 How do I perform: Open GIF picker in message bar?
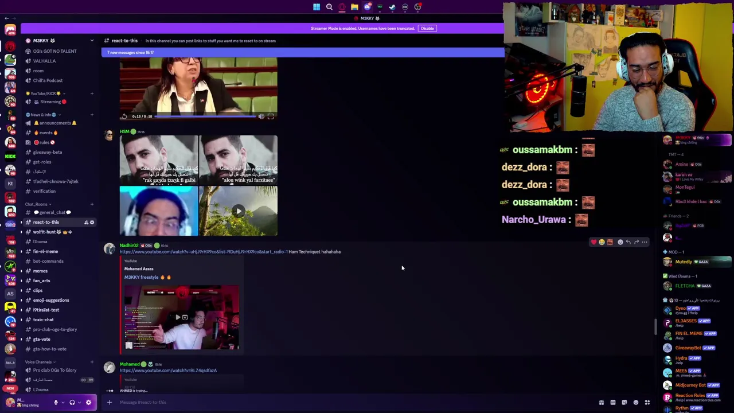pos(613,403)
